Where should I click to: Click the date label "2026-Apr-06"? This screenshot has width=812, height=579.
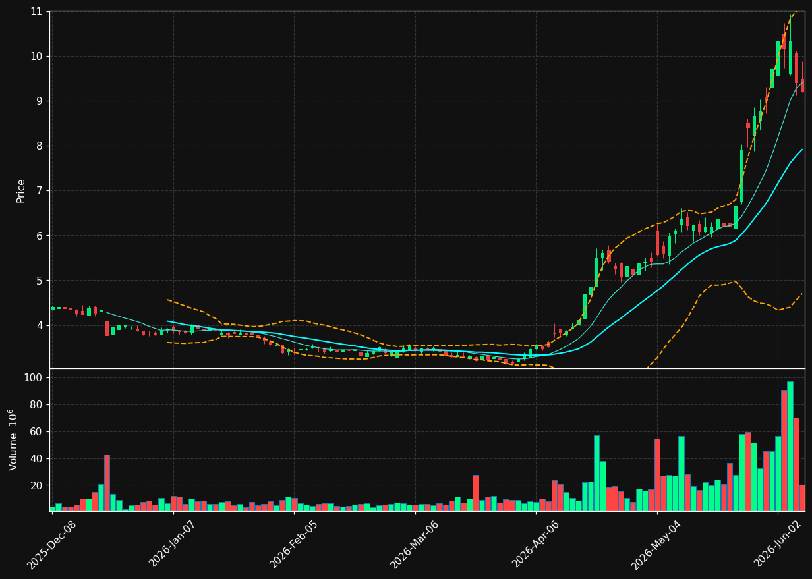click(x=536, y=544)
